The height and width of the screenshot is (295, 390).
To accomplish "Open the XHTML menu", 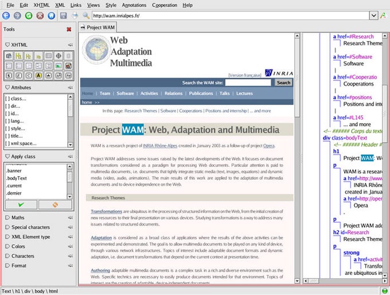I will tap(41, 5).
